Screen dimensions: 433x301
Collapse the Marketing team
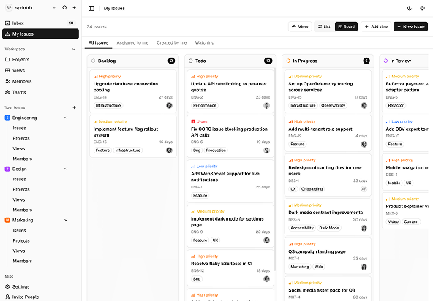tap(66, 220)
